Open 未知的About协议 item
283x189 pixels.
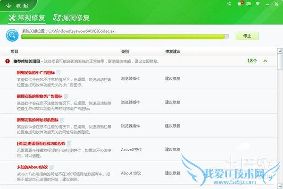point(32,167)
